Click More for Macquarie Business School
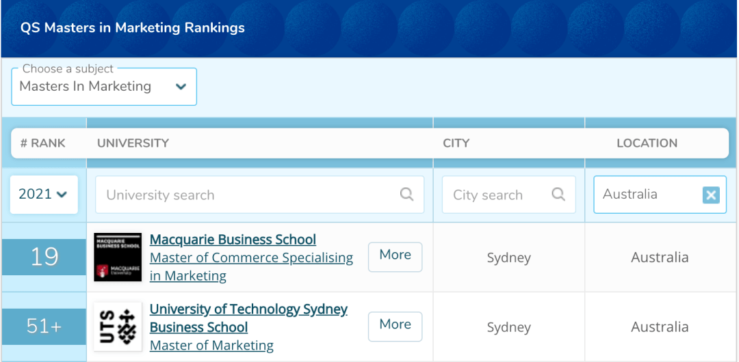 click(x=396, y=257)
